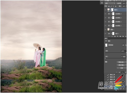Screen dimensions: 127x93
Task: Click the new group folder icon
Action: point(120,36)
